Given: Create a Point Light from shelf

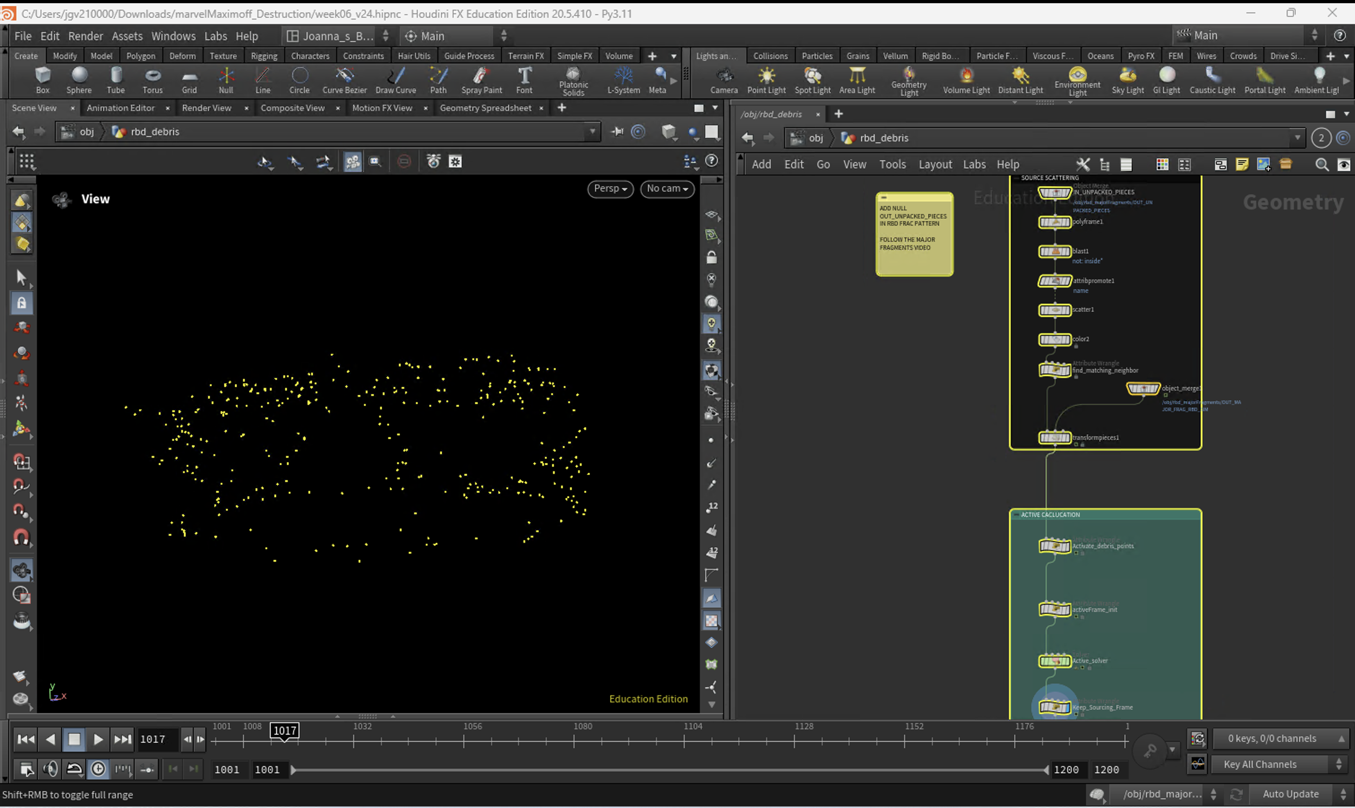Looking at the screenshot, I should [766, 80].
